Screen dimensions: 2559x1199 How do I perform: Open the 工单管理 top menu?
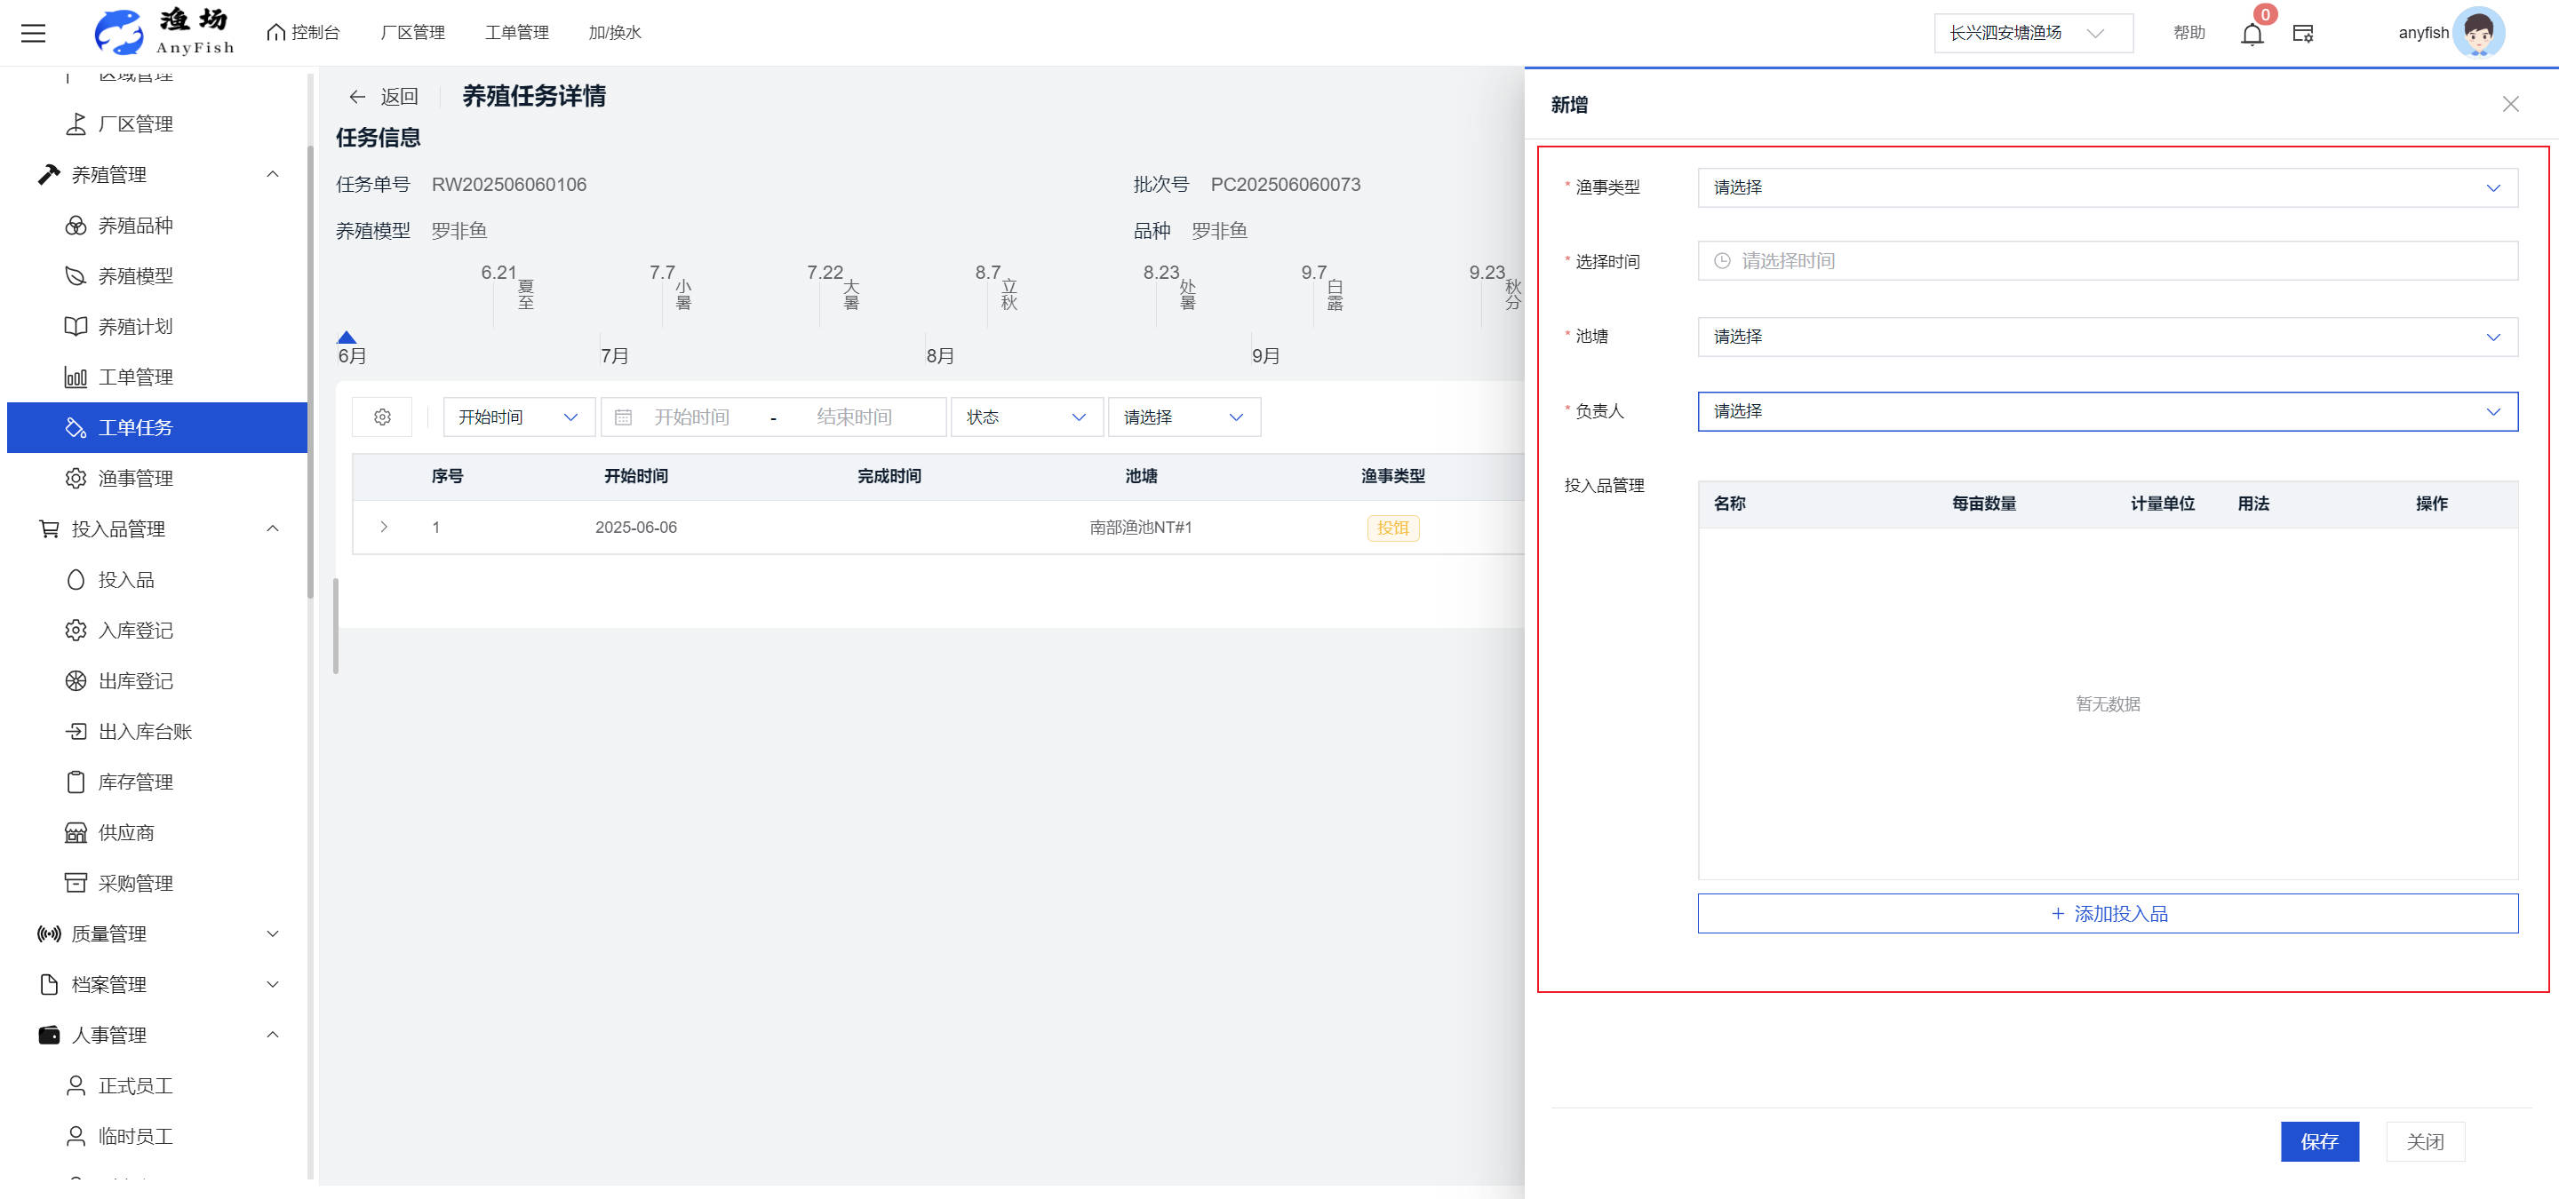click(516, 33)
